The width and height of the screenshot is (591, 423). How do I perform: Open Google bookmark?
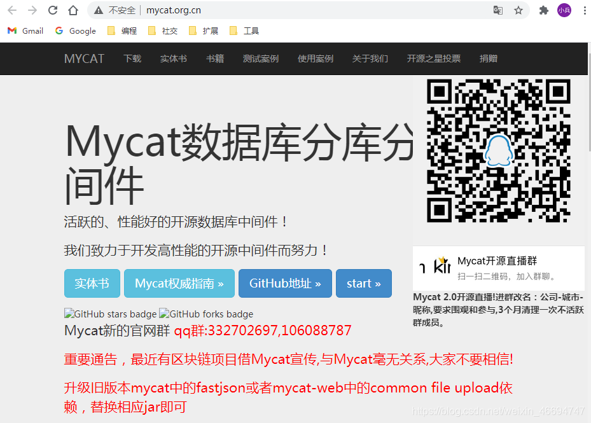[x=76, y=31]
